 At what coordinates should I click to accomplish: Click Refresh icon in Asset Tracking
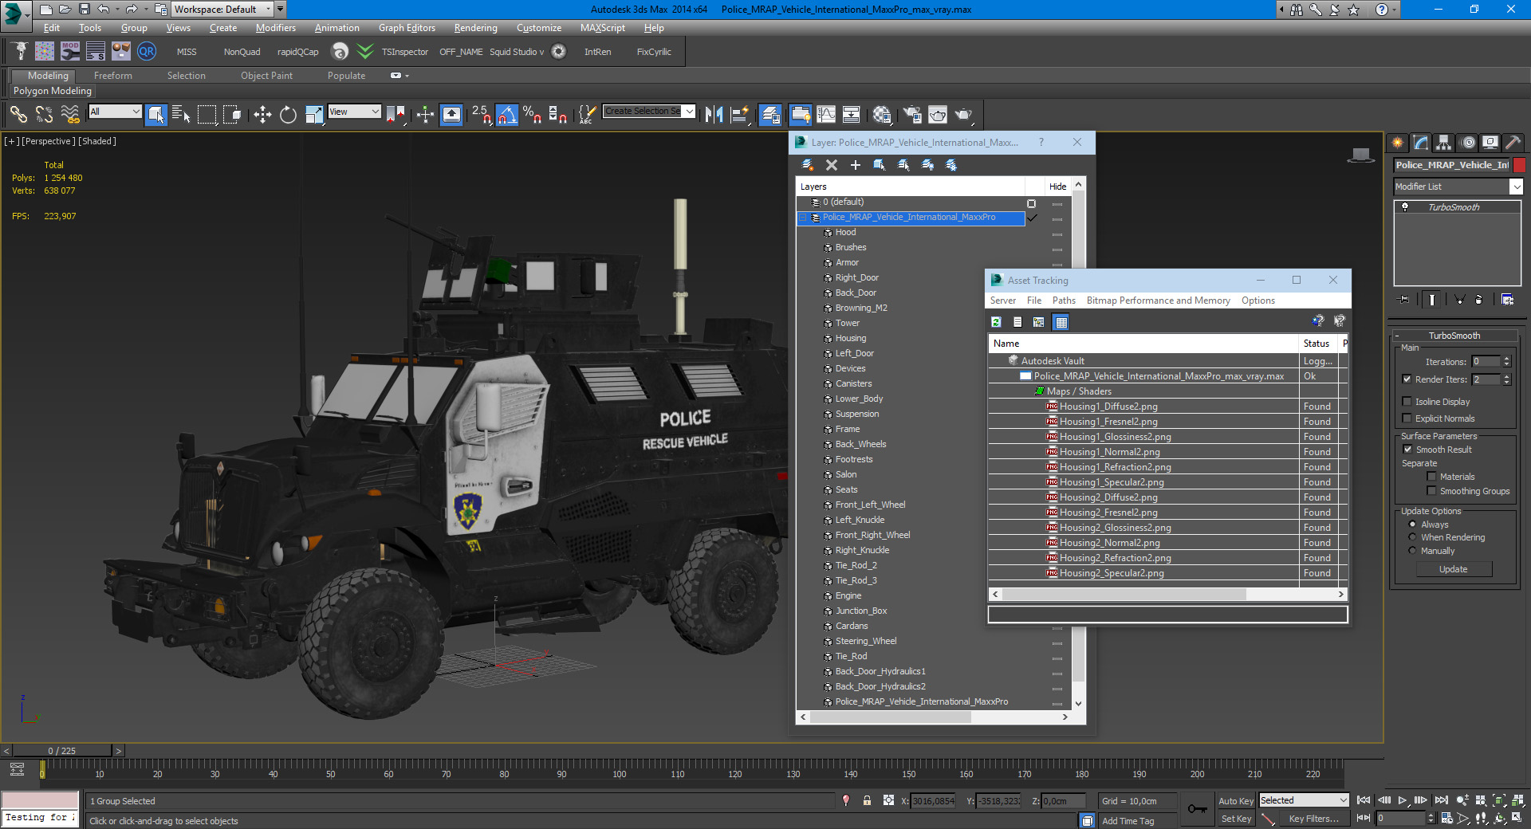996,322
